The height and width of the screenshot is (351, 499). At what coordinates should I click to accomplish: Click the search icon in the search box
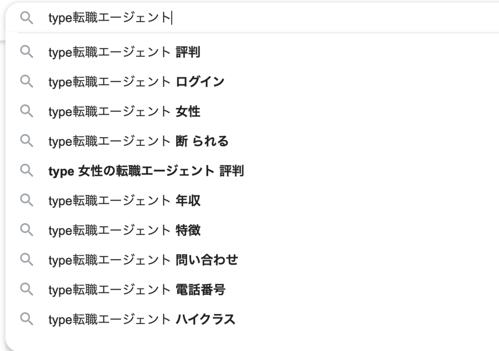26,18
